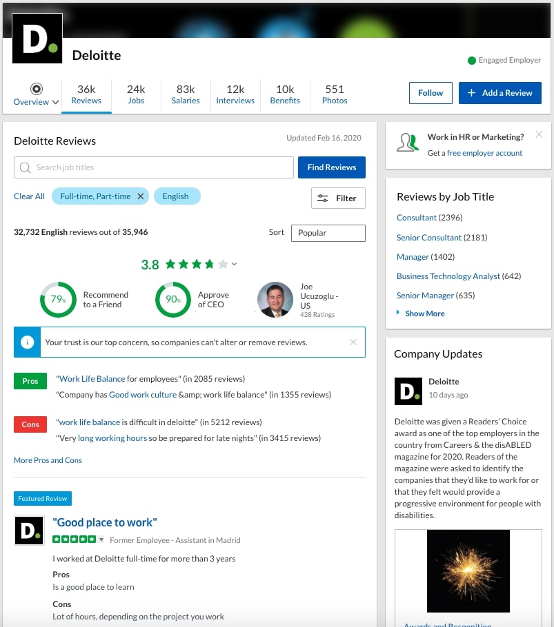Open the "Good place to work" review title

coord(105,523)
